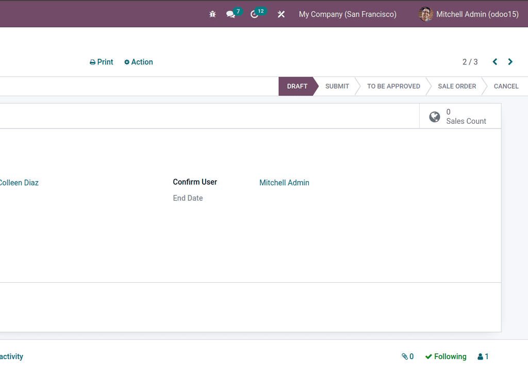Open the debug bug icon menu
Viewport: 528px width, 373px height.
pyautogui.click(x=212, y=14)
